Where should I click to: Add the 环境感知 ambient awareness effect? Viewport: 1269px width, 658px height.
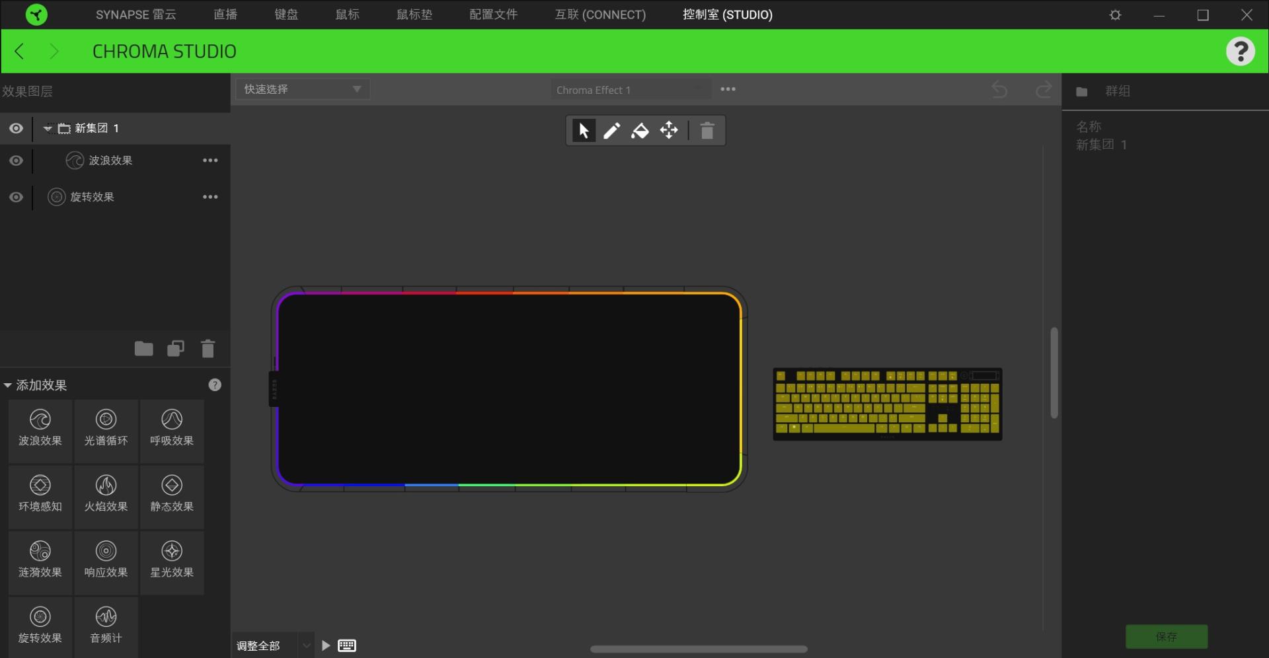40,496
